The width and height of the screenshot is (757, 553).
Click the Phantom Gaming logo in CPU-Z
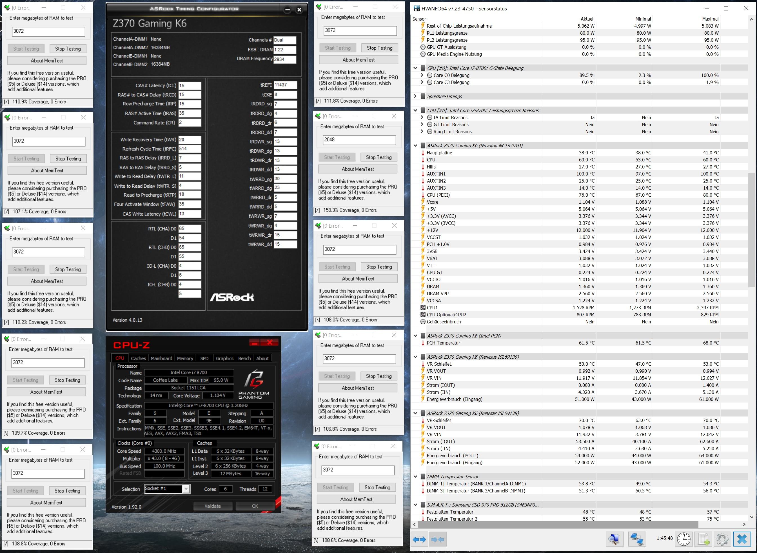tap(253, 384)
